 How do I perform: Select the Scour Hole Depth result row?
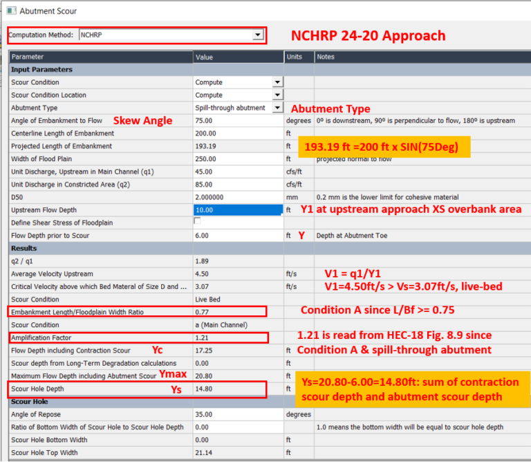pyautogui.click(x=101, y=389)
